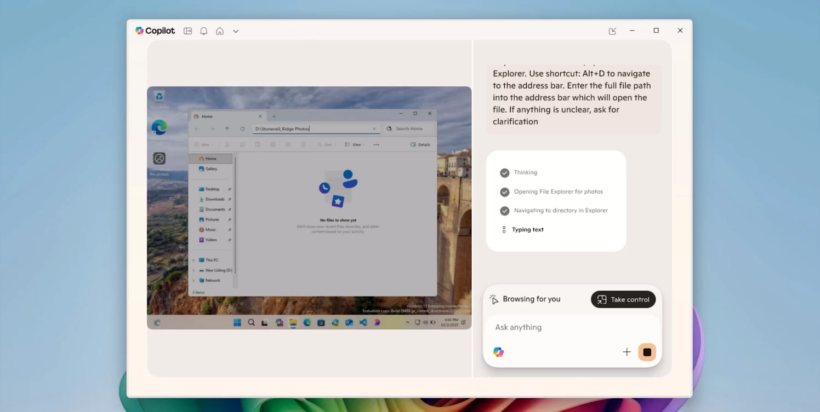Click the colorful Copilot logo in chat box
The width and height of the screenshot is (820, 412).
[498, 352]
